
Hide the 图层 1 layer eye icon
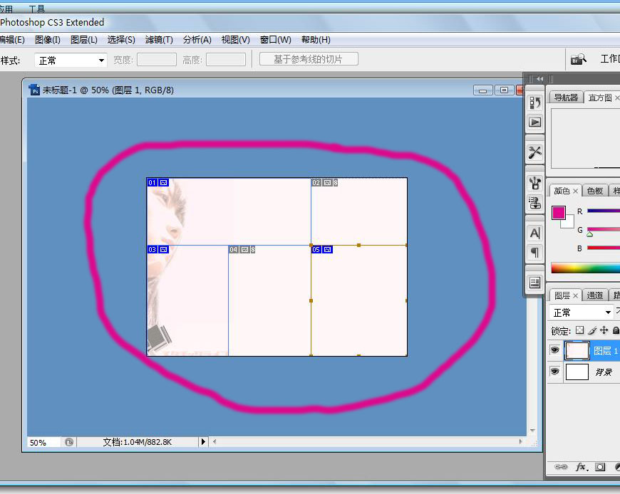554,350
